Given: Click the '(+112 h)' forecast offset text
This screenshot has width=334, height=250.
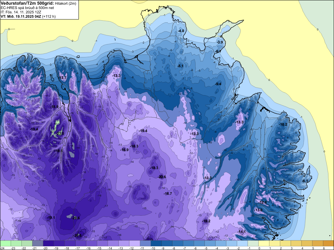Looking at the screenshot, I should tap(49, 16).
